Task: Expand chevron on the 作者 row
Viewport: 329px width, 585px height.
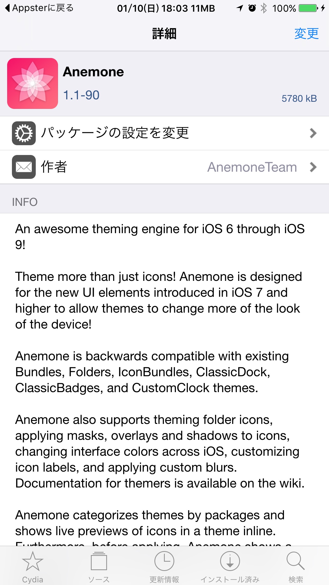Action: pos(313,167)
